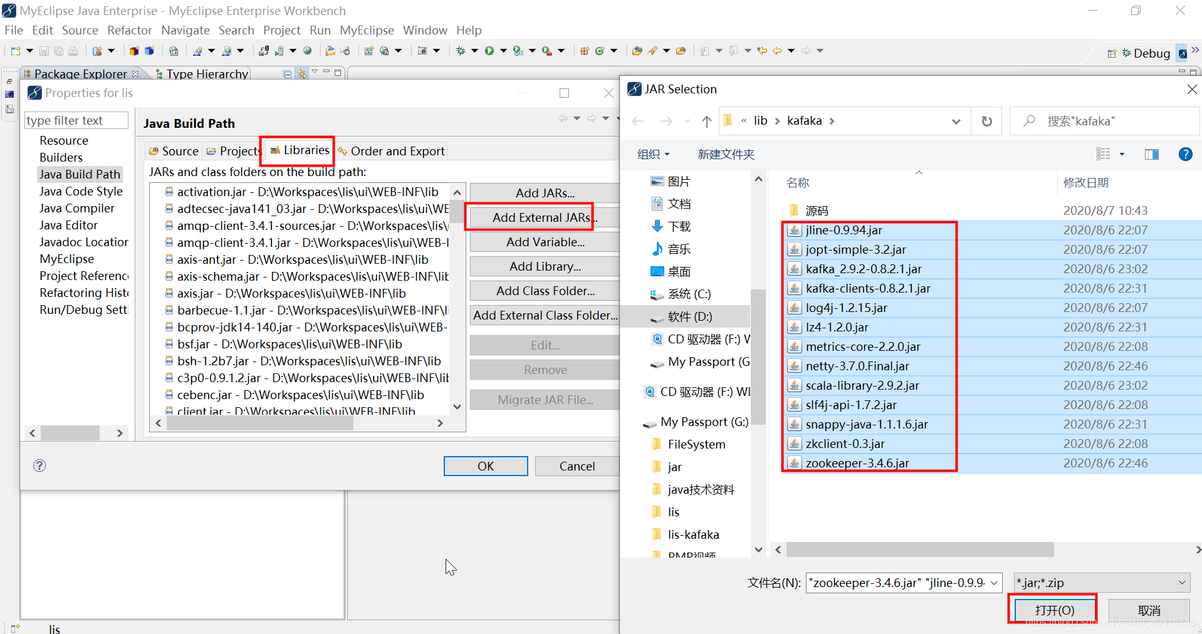Click the 文件名 file name input field
Screen dimensions: 1202x634
[897, 583]
